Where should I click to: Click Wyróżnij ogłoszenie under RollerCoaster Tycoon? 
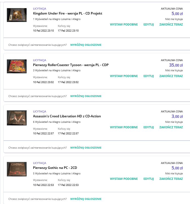pyautogui.click(x=86, y=96)
